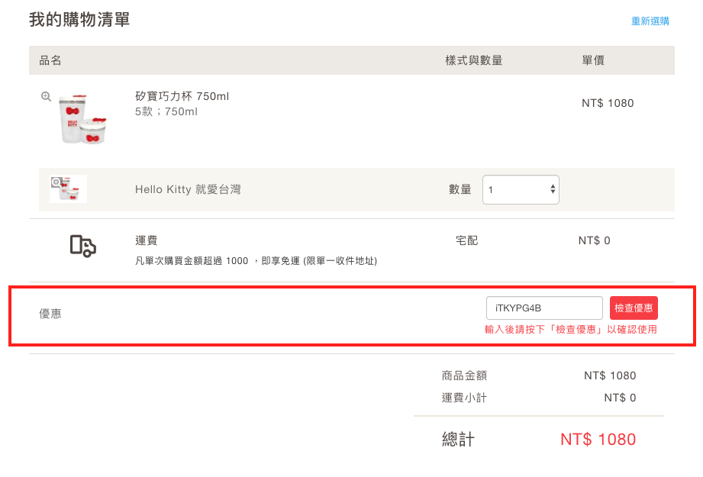Click the 運費 shipping fee label
Image resolution: width=703 pixels, height=477 pixels.
pos(146,240)
